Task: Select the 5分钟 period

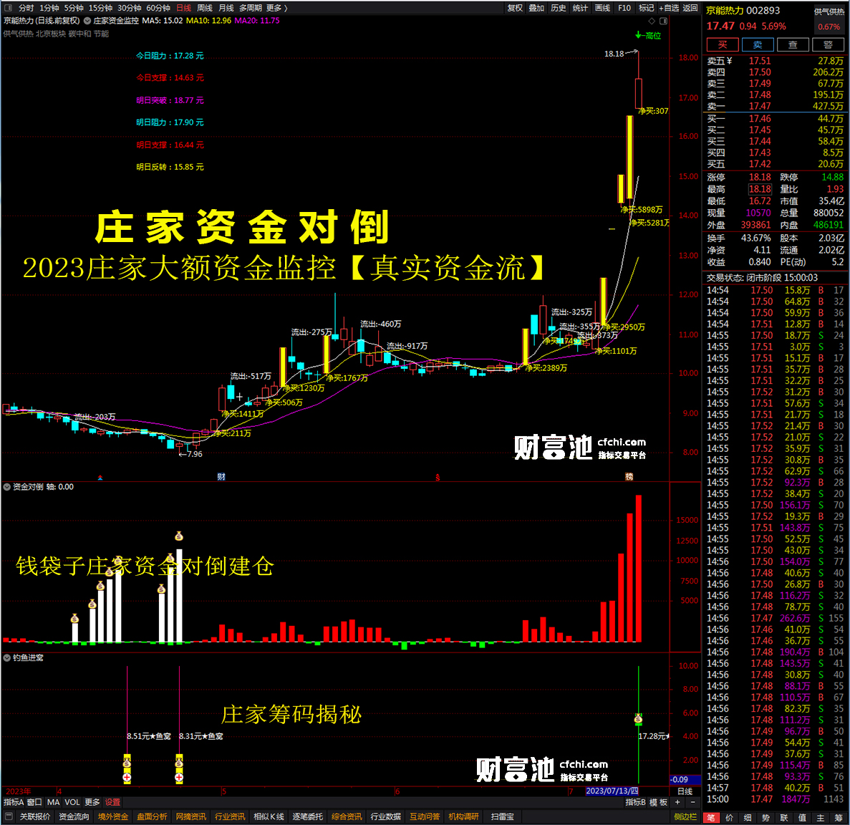Action: point(74,8)
